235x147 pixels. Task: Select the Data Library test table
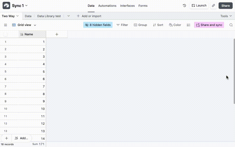click(x=49, y=16)
